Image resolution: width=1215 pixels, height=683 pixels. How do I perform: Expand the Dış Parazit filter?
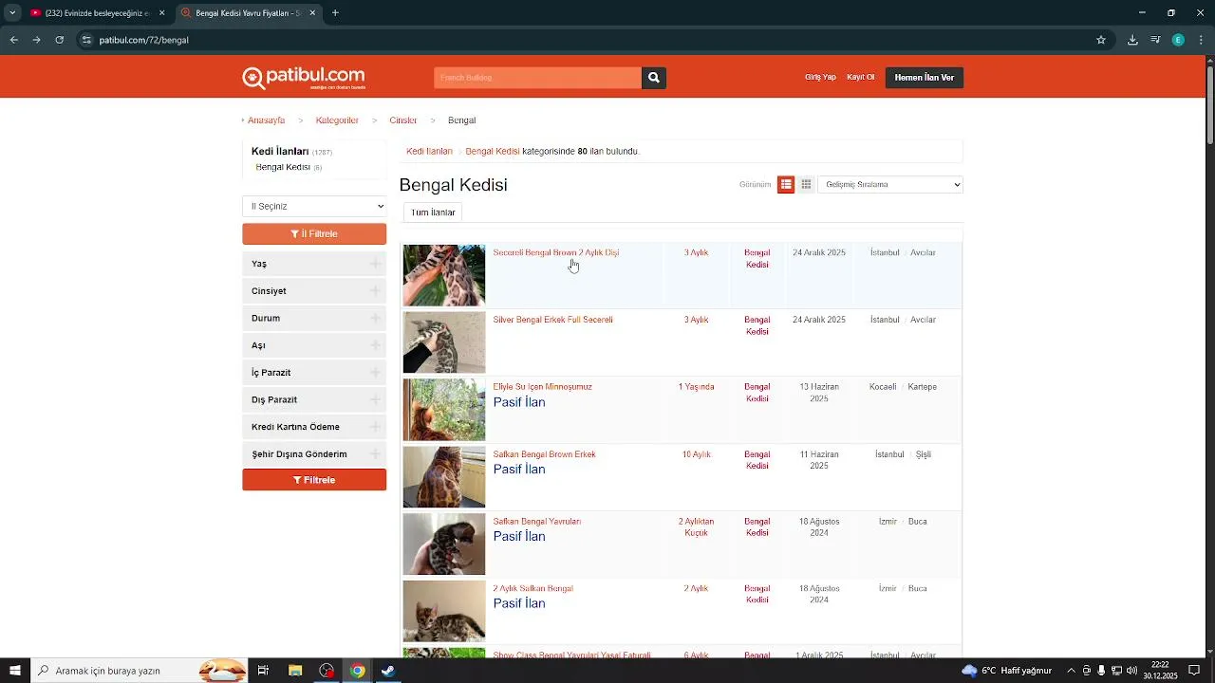(314, 399)
